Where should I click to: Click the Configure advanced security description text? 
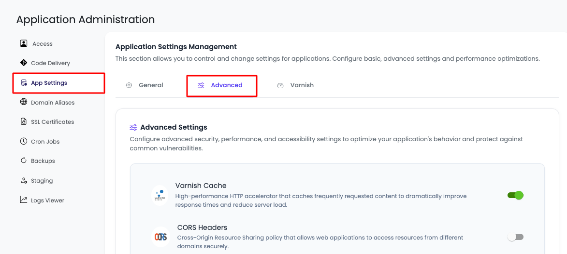[327, 144]
